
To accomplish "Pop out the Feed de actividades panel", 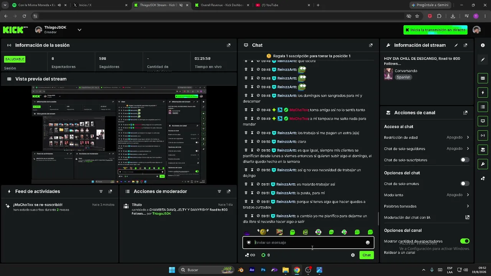I will click(110, 191).
